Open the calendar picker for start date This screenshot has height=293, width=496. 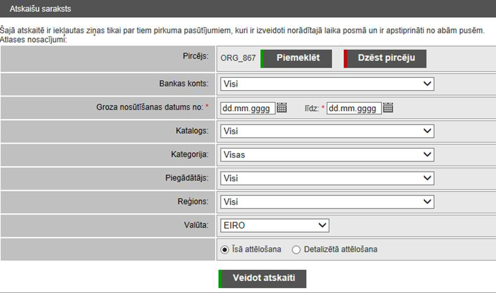coord(282,108)
